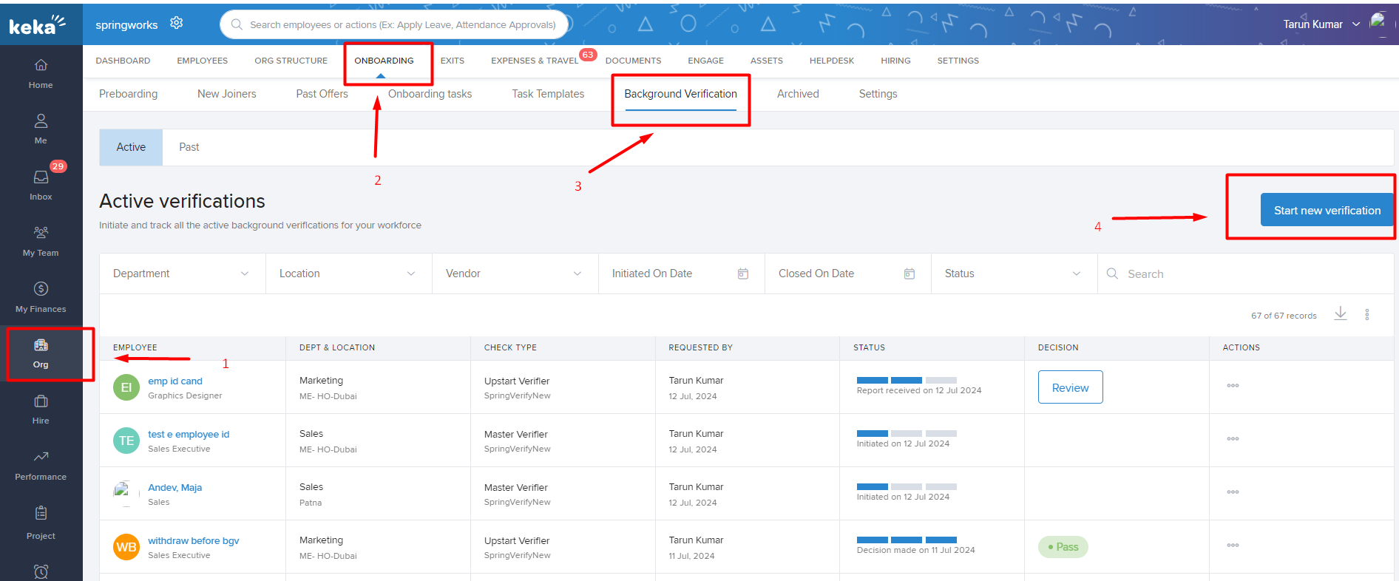This screenshot has height=581, width=1399.
Task: Open the Home sidebar icon
Action: (x=41, y=73)
